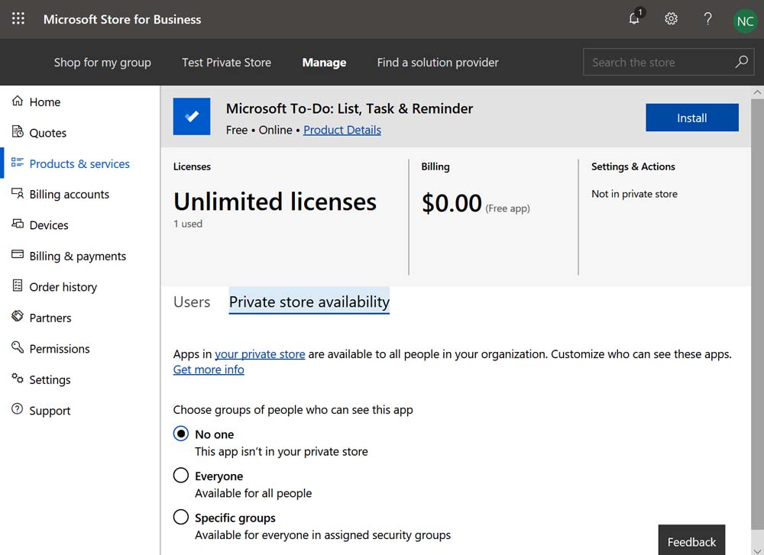The width and height of the screenshot is (764, 555).
Task: Click the Billing & payments card icon
Action: pos(18,255)
